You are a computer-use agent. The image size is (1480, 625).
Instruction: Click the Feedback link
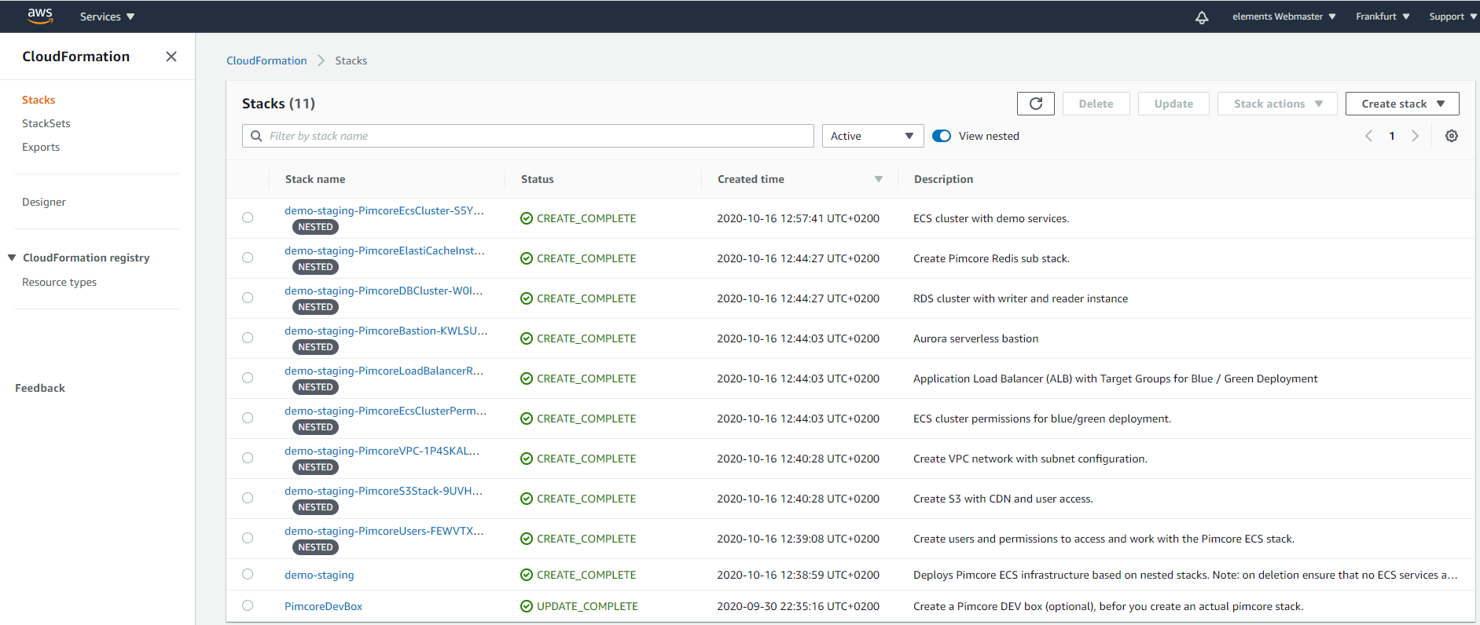(x=40, y=388)
